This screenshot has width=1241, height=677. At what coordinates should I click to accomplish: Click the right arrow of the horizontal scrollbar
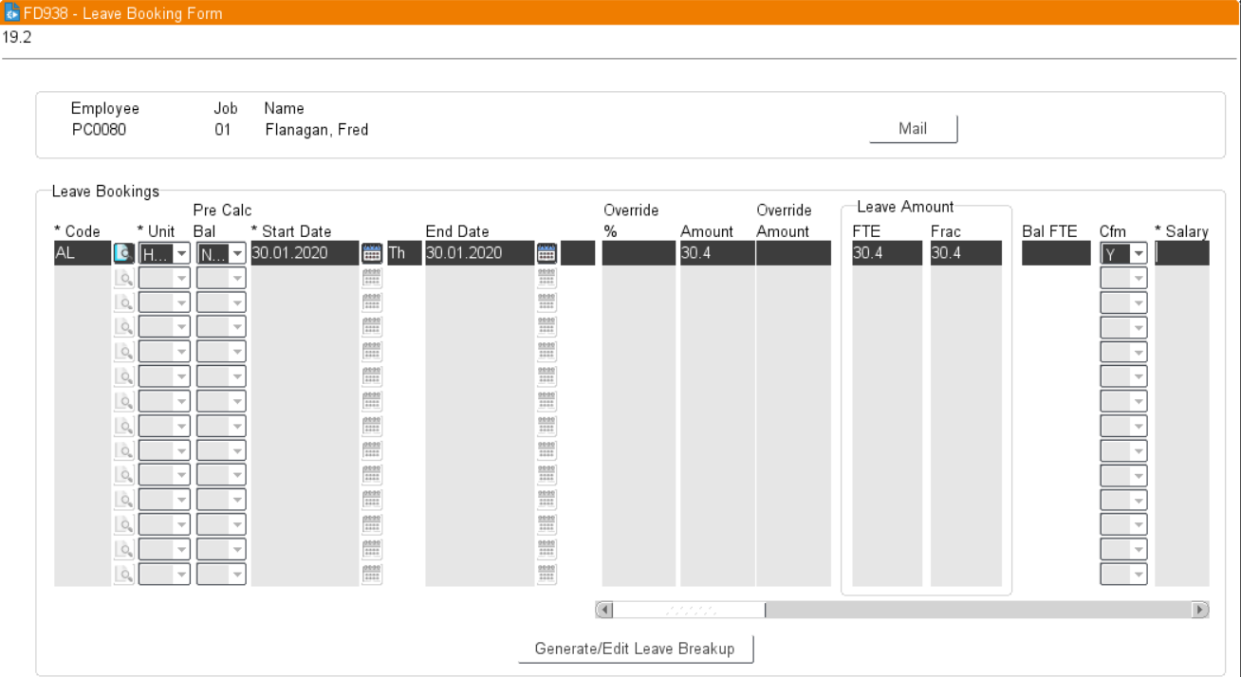(x=1198, y=608)
